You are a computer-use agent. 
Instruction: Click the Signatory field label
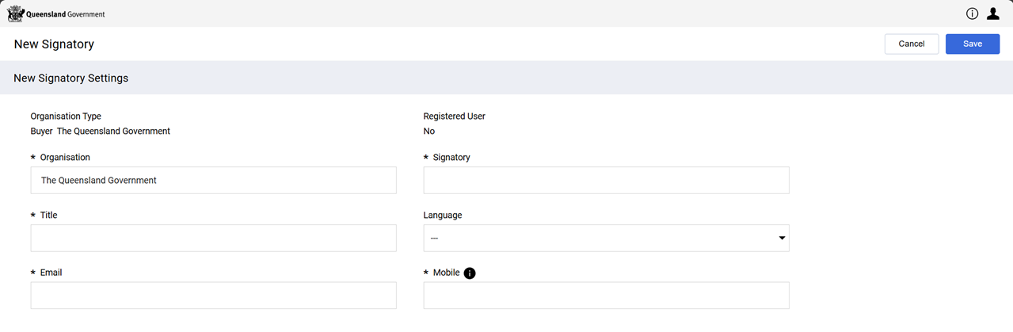tap(451, 158)
